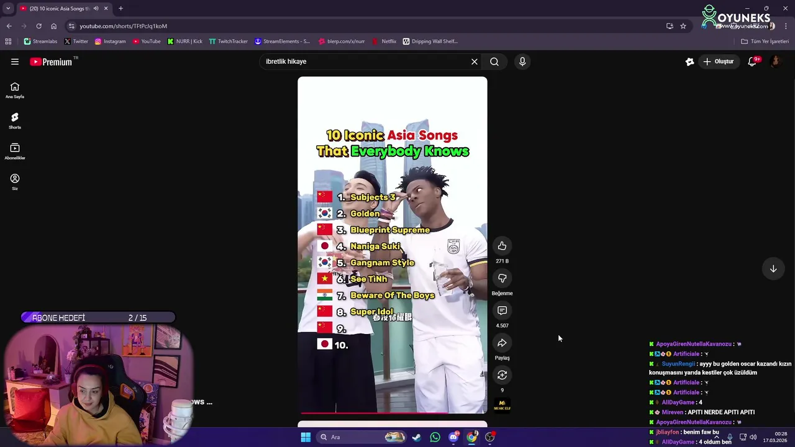The width and height of the screenshot is (795, 447).
Task: Open the Streamlabs bookmark
Action: coord(40,42)
